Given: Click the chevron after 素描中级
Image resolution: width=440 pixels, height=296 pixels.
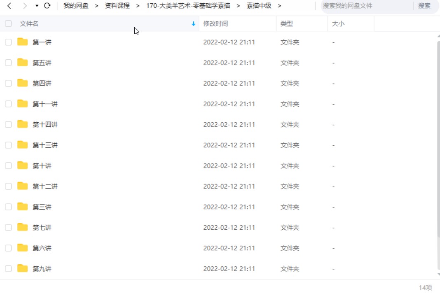Looking at the screenshot, I should [x=279, y=6].
